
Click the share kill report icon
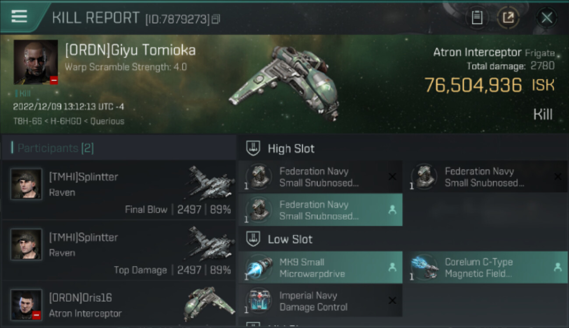coord(508,17)
